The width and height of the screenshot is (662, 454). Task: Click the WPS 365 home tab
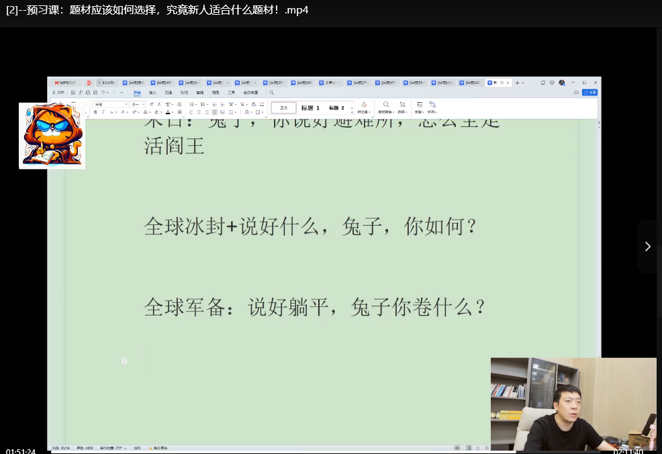point(65,83)
